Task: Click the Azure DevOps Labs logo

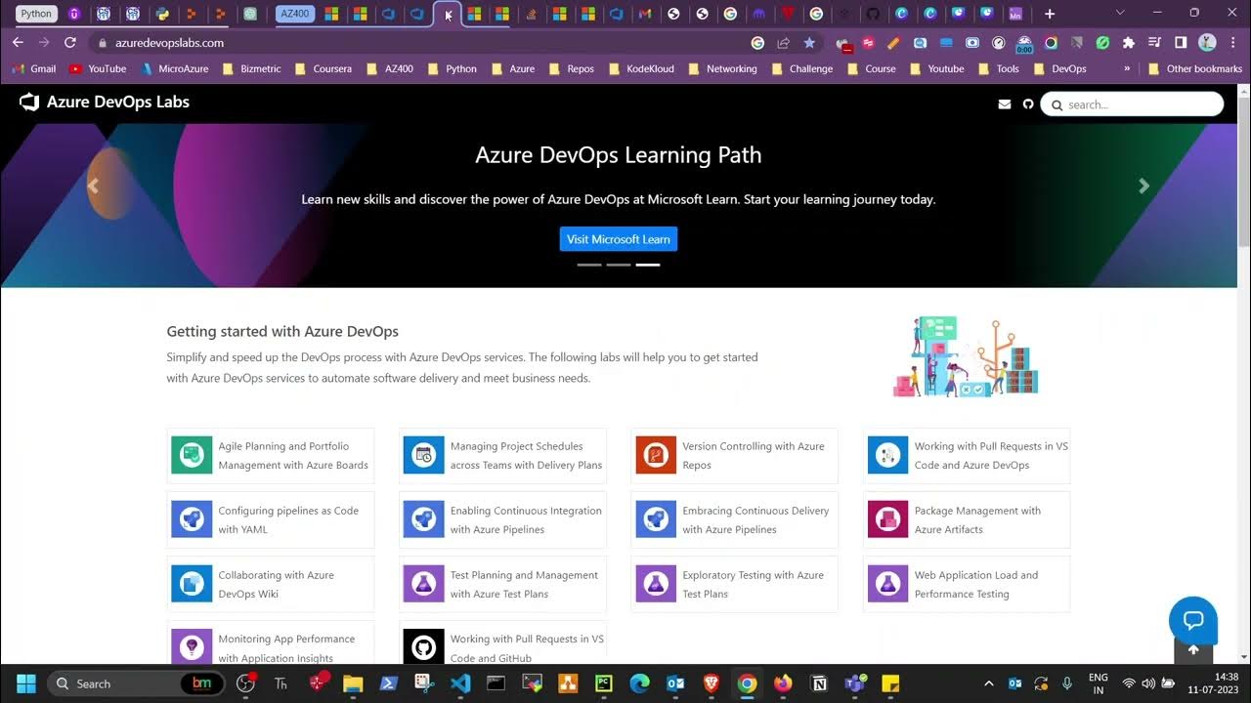Action: pos(104,103)
